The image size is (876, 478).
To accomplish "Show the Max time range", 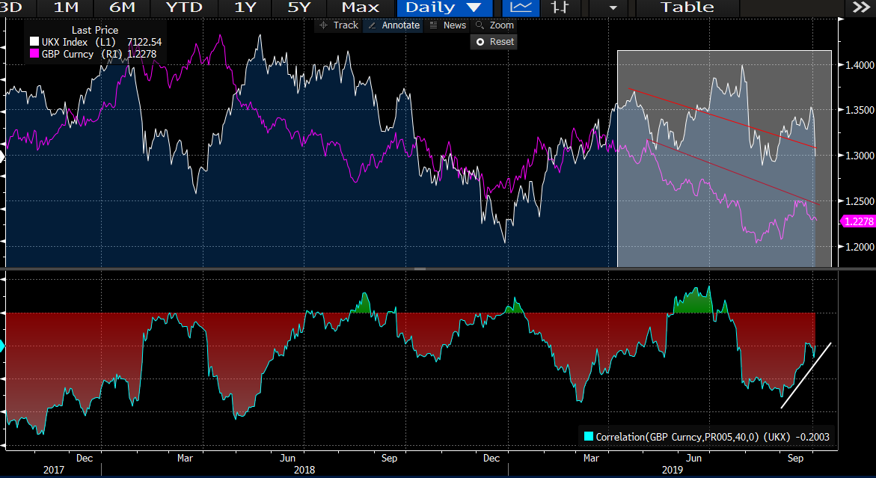I will pos(361,7).
